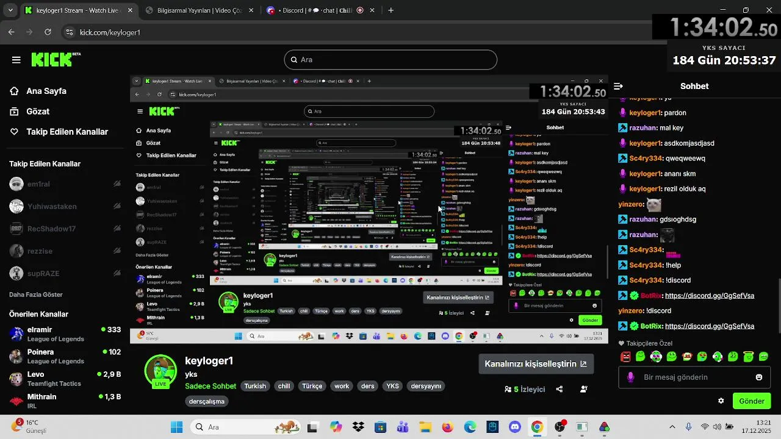The image size is (781, 439).
Task: Collapse the Sohbet chat panel icon
Action: [618, 86]
